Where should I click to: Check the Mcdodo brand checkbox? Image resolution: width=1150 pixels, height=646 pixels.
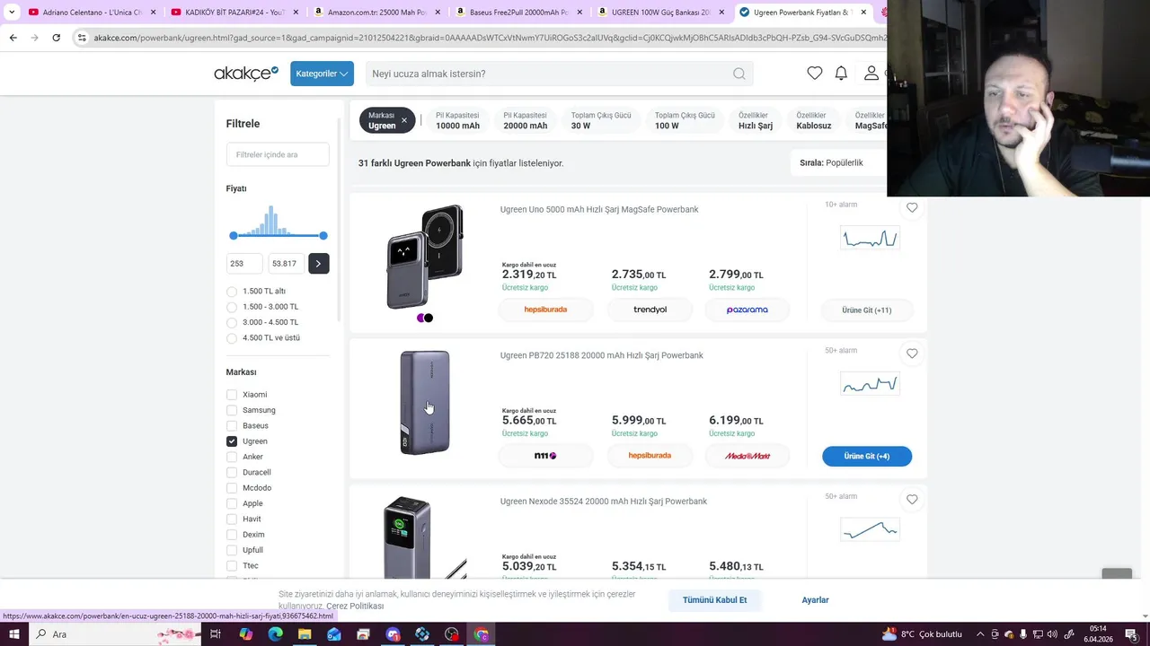pos(232,488)
